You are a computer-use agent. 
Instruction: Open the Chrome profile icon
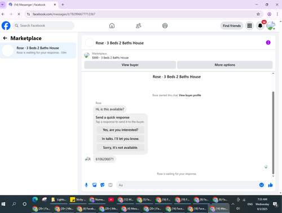(269, 14)
